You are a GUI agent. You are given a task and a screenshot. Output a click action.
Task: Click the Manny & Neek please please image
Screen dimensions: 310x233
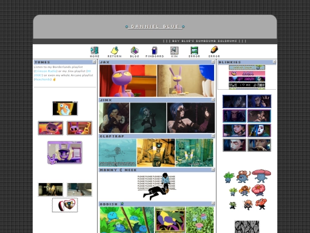click(156, 186)
